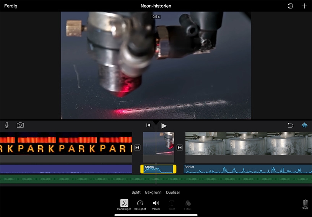Open Hastighet speed controls
The width and height of the screenshot is (312, 217).
(x=140, y=205)
